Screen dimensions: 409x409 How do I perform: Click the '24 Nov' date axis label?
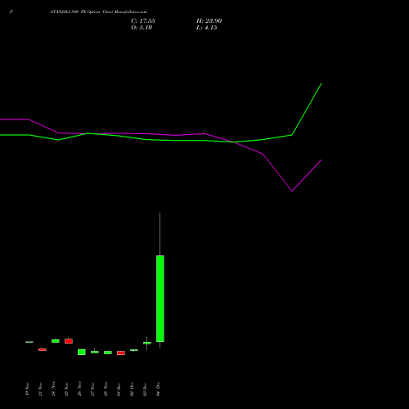pyautogui.click(x=53, y=389)
